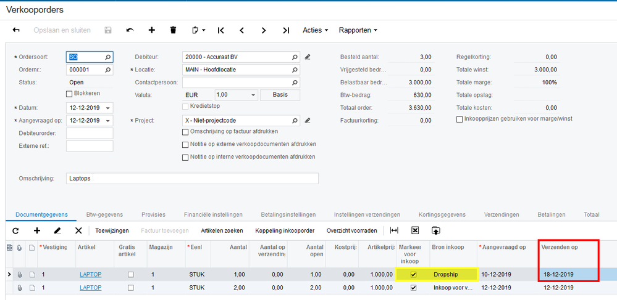Viewport: 617px width, 300px height.
Task: Open the Verzendingen tab
Action: [502, 214]
